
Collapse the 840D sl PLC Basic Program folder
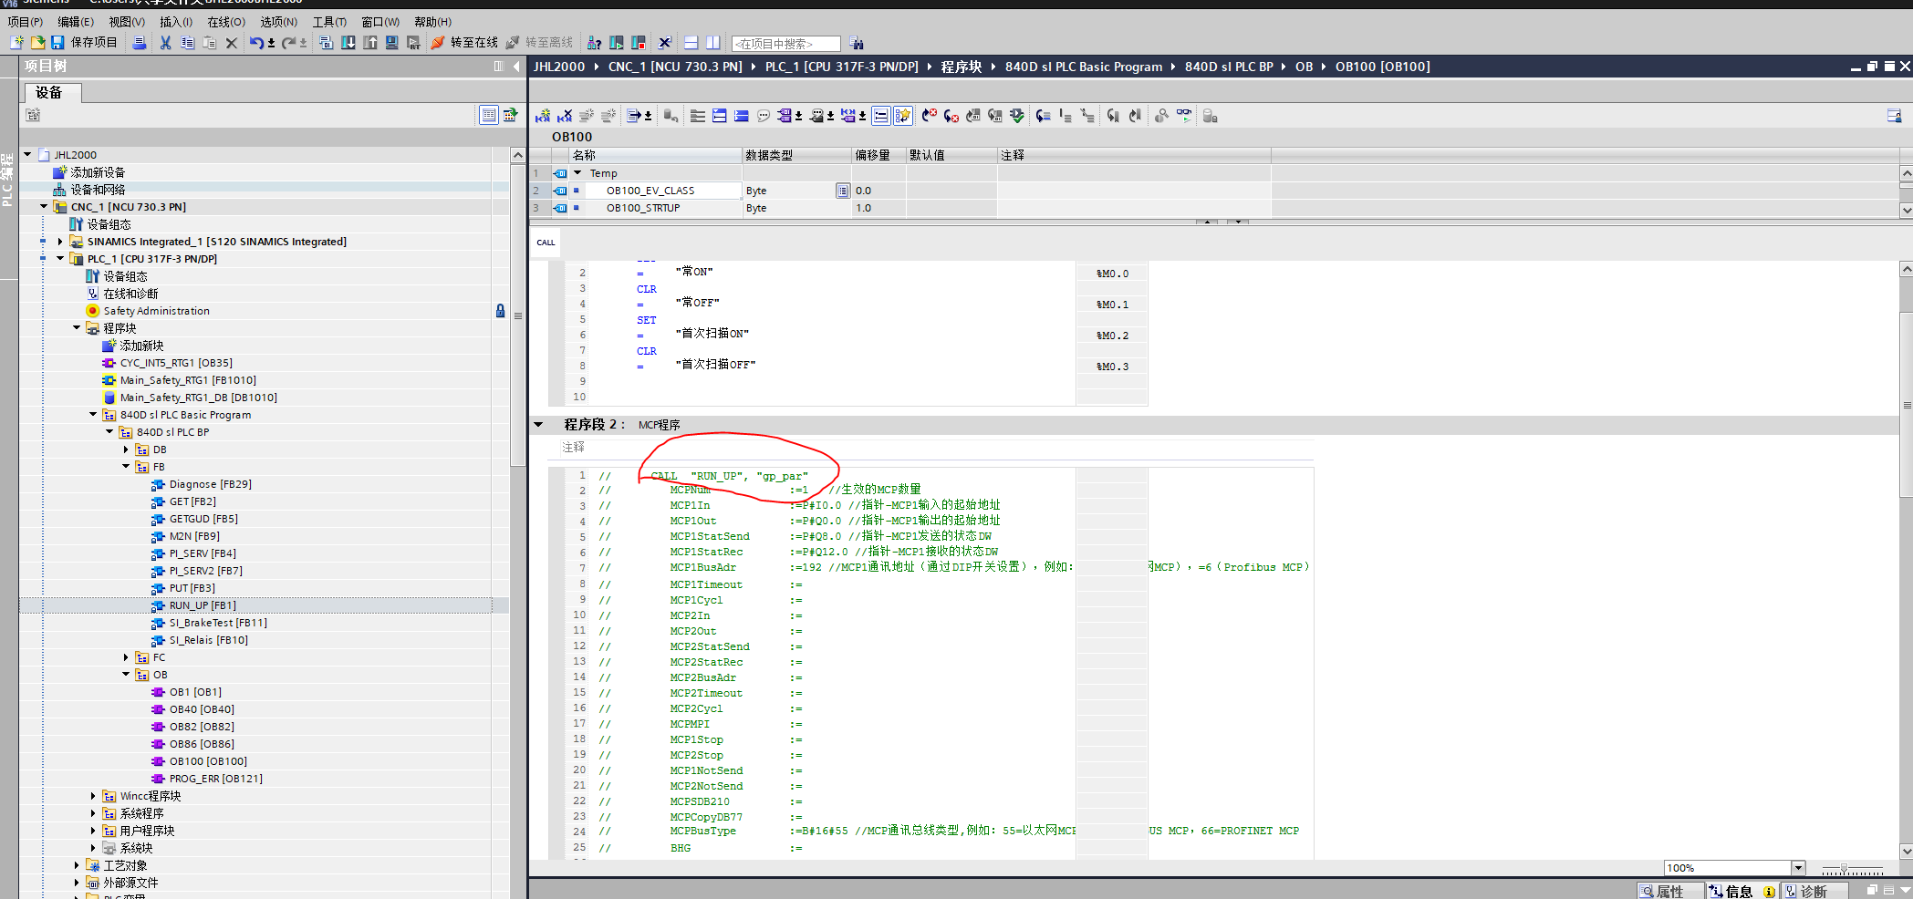pos(92,414)
